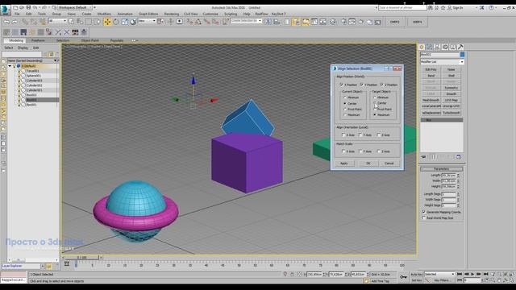Viewport: 516px width, 290px height.
Task: Open the Material Editor icon
Action: [x=333, y=22]
